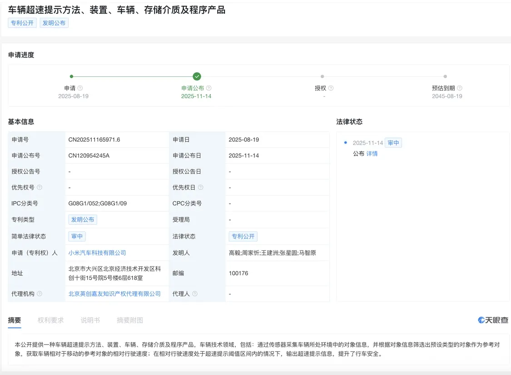Click the gray 授权 node on the progress timeline

pyautogui.click(x=322, y=76)
